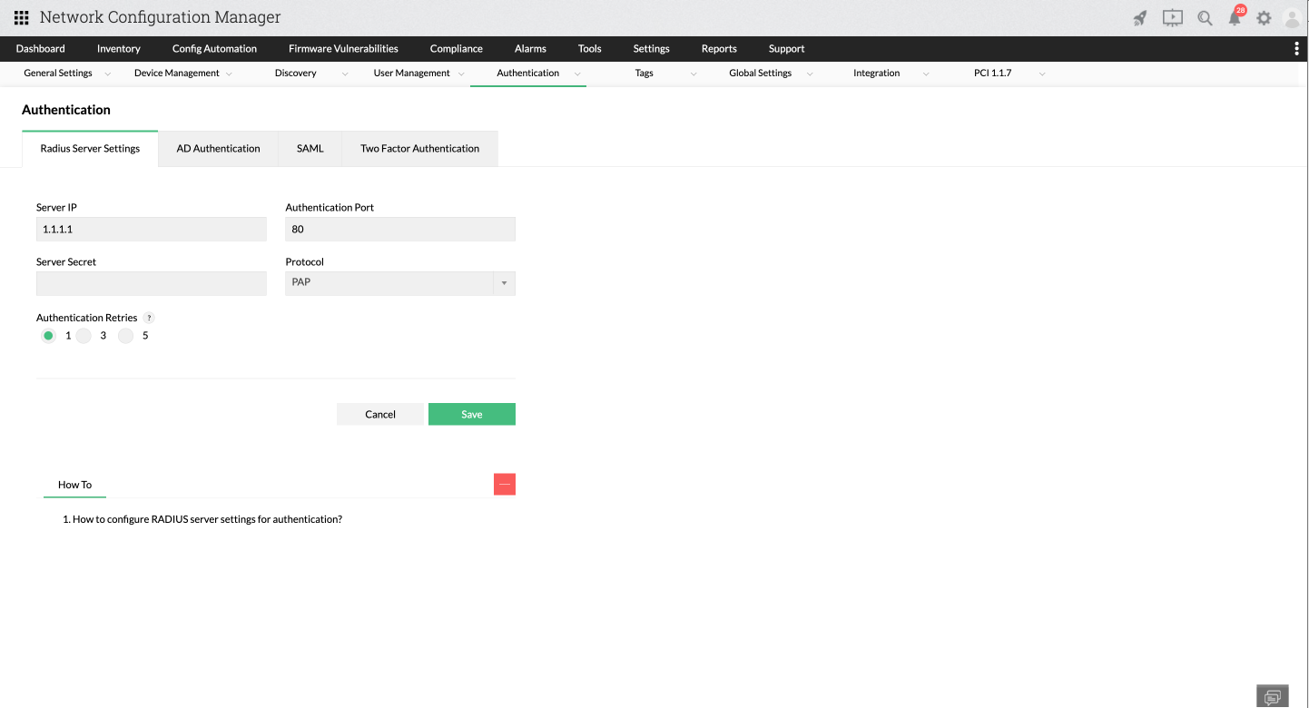Collapse the How To panel with red minus
This screenshot has height=708, width=1309.
[505, 485]
